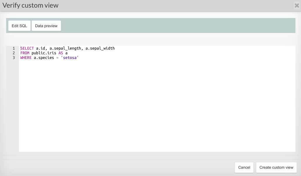This screenshot has width=301, height=176.
Task: Click the alias a after AS
Action: tap(66, 53)
